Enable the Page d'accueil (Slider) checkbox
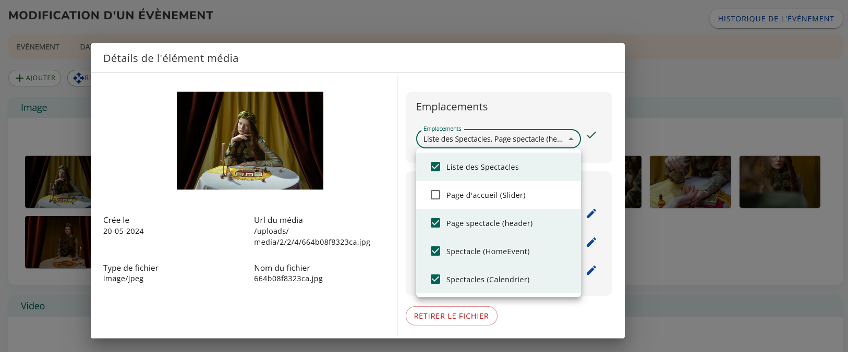 [435, 195]
